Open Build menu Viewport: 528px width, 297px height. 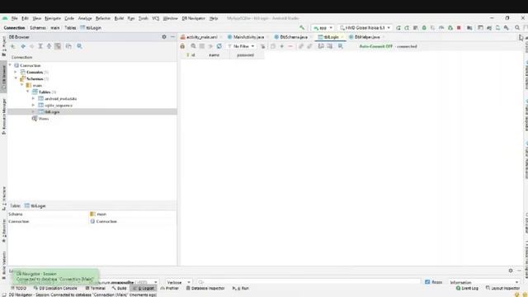(x=119, y=18)
